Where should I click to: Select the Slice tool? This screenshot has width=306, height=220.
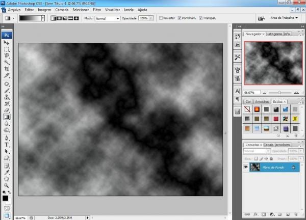tap(7, 75)
